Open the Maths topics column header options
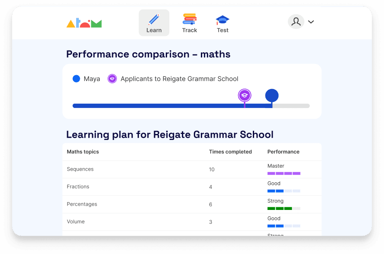The image size is (384, 254). [83, 152]
